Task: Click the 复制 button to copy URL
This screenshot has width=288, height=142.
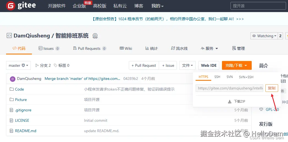Action: (272, 88)
